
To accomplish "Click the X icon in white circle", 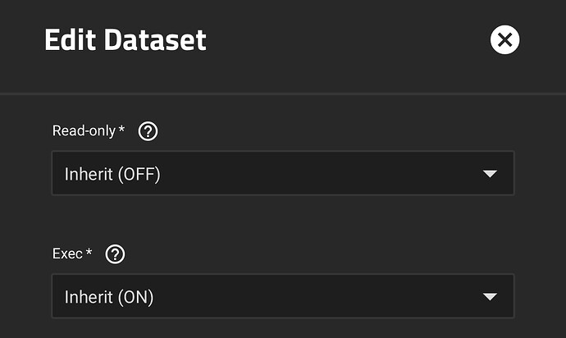I will coord(504,39).
